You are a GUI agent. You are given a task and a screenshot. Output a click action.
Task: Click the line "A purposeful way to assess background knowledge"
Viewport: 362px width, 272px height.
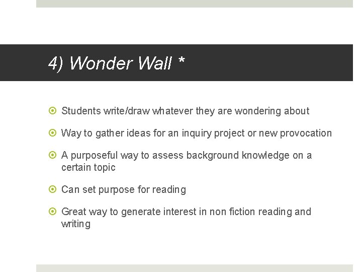pyautogui.click(x=186, y=155)
